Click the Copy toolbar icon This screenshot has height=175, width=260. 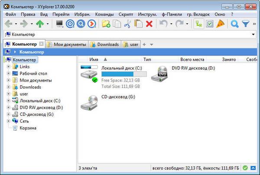tap(117, 24)
